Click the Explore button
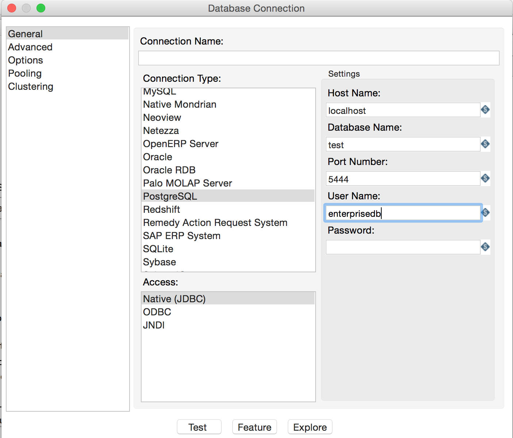Screen dimensions: 513x438 [x=310, y=427]
